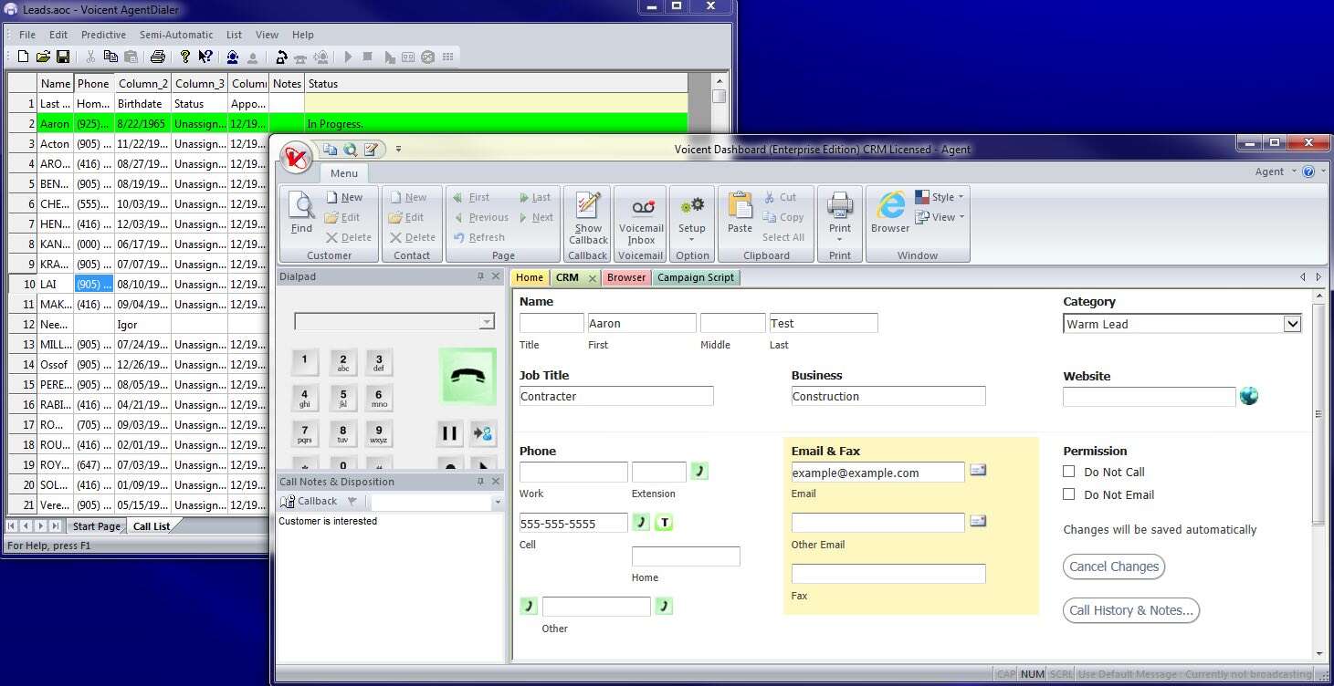Click the transfer call icon on Dialpad
This screenshot has width=1334, height=686.
[x=483, y=433]
